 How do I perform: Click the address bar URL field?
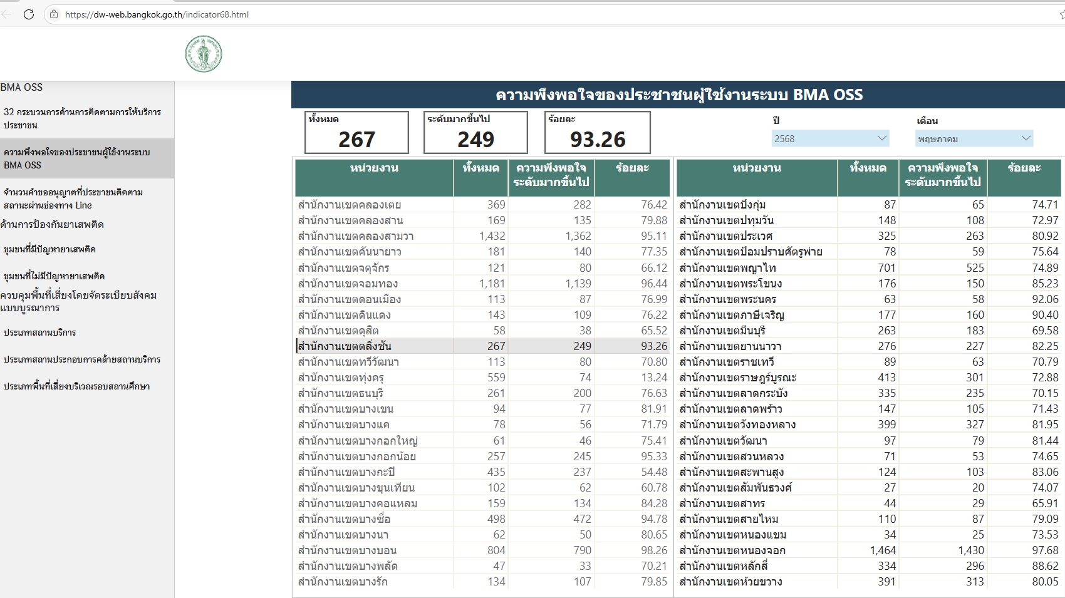(551, 14)
